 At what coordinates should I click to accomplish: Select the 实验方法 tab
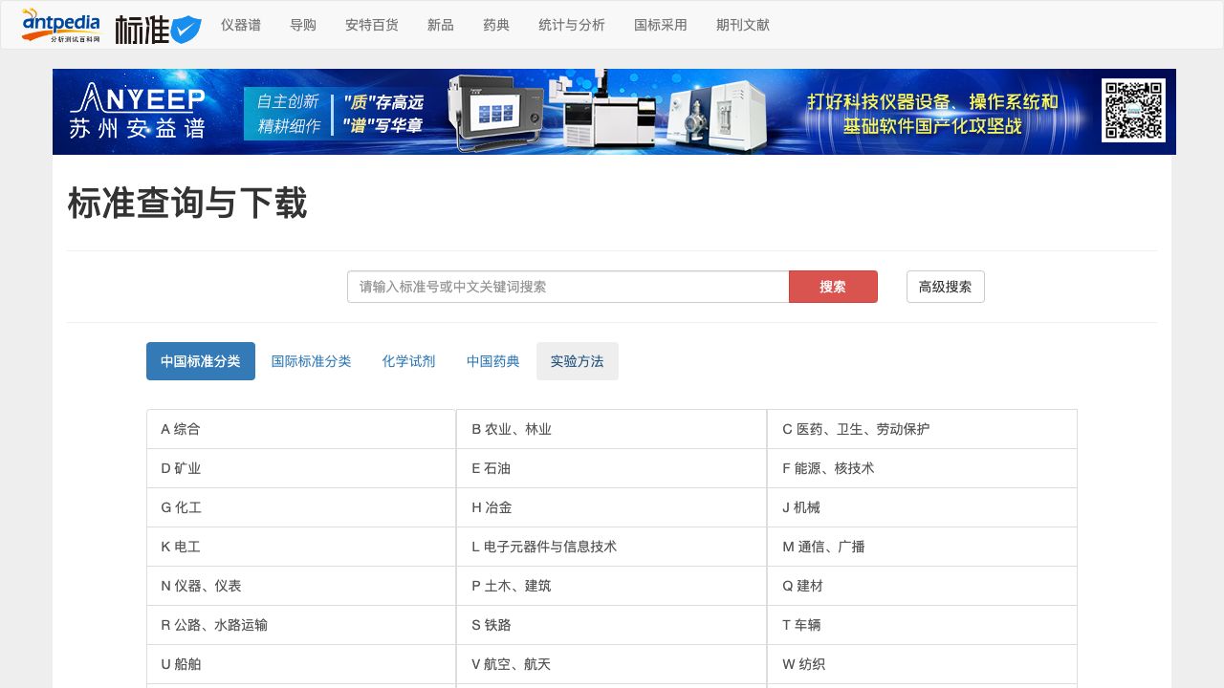577,361
